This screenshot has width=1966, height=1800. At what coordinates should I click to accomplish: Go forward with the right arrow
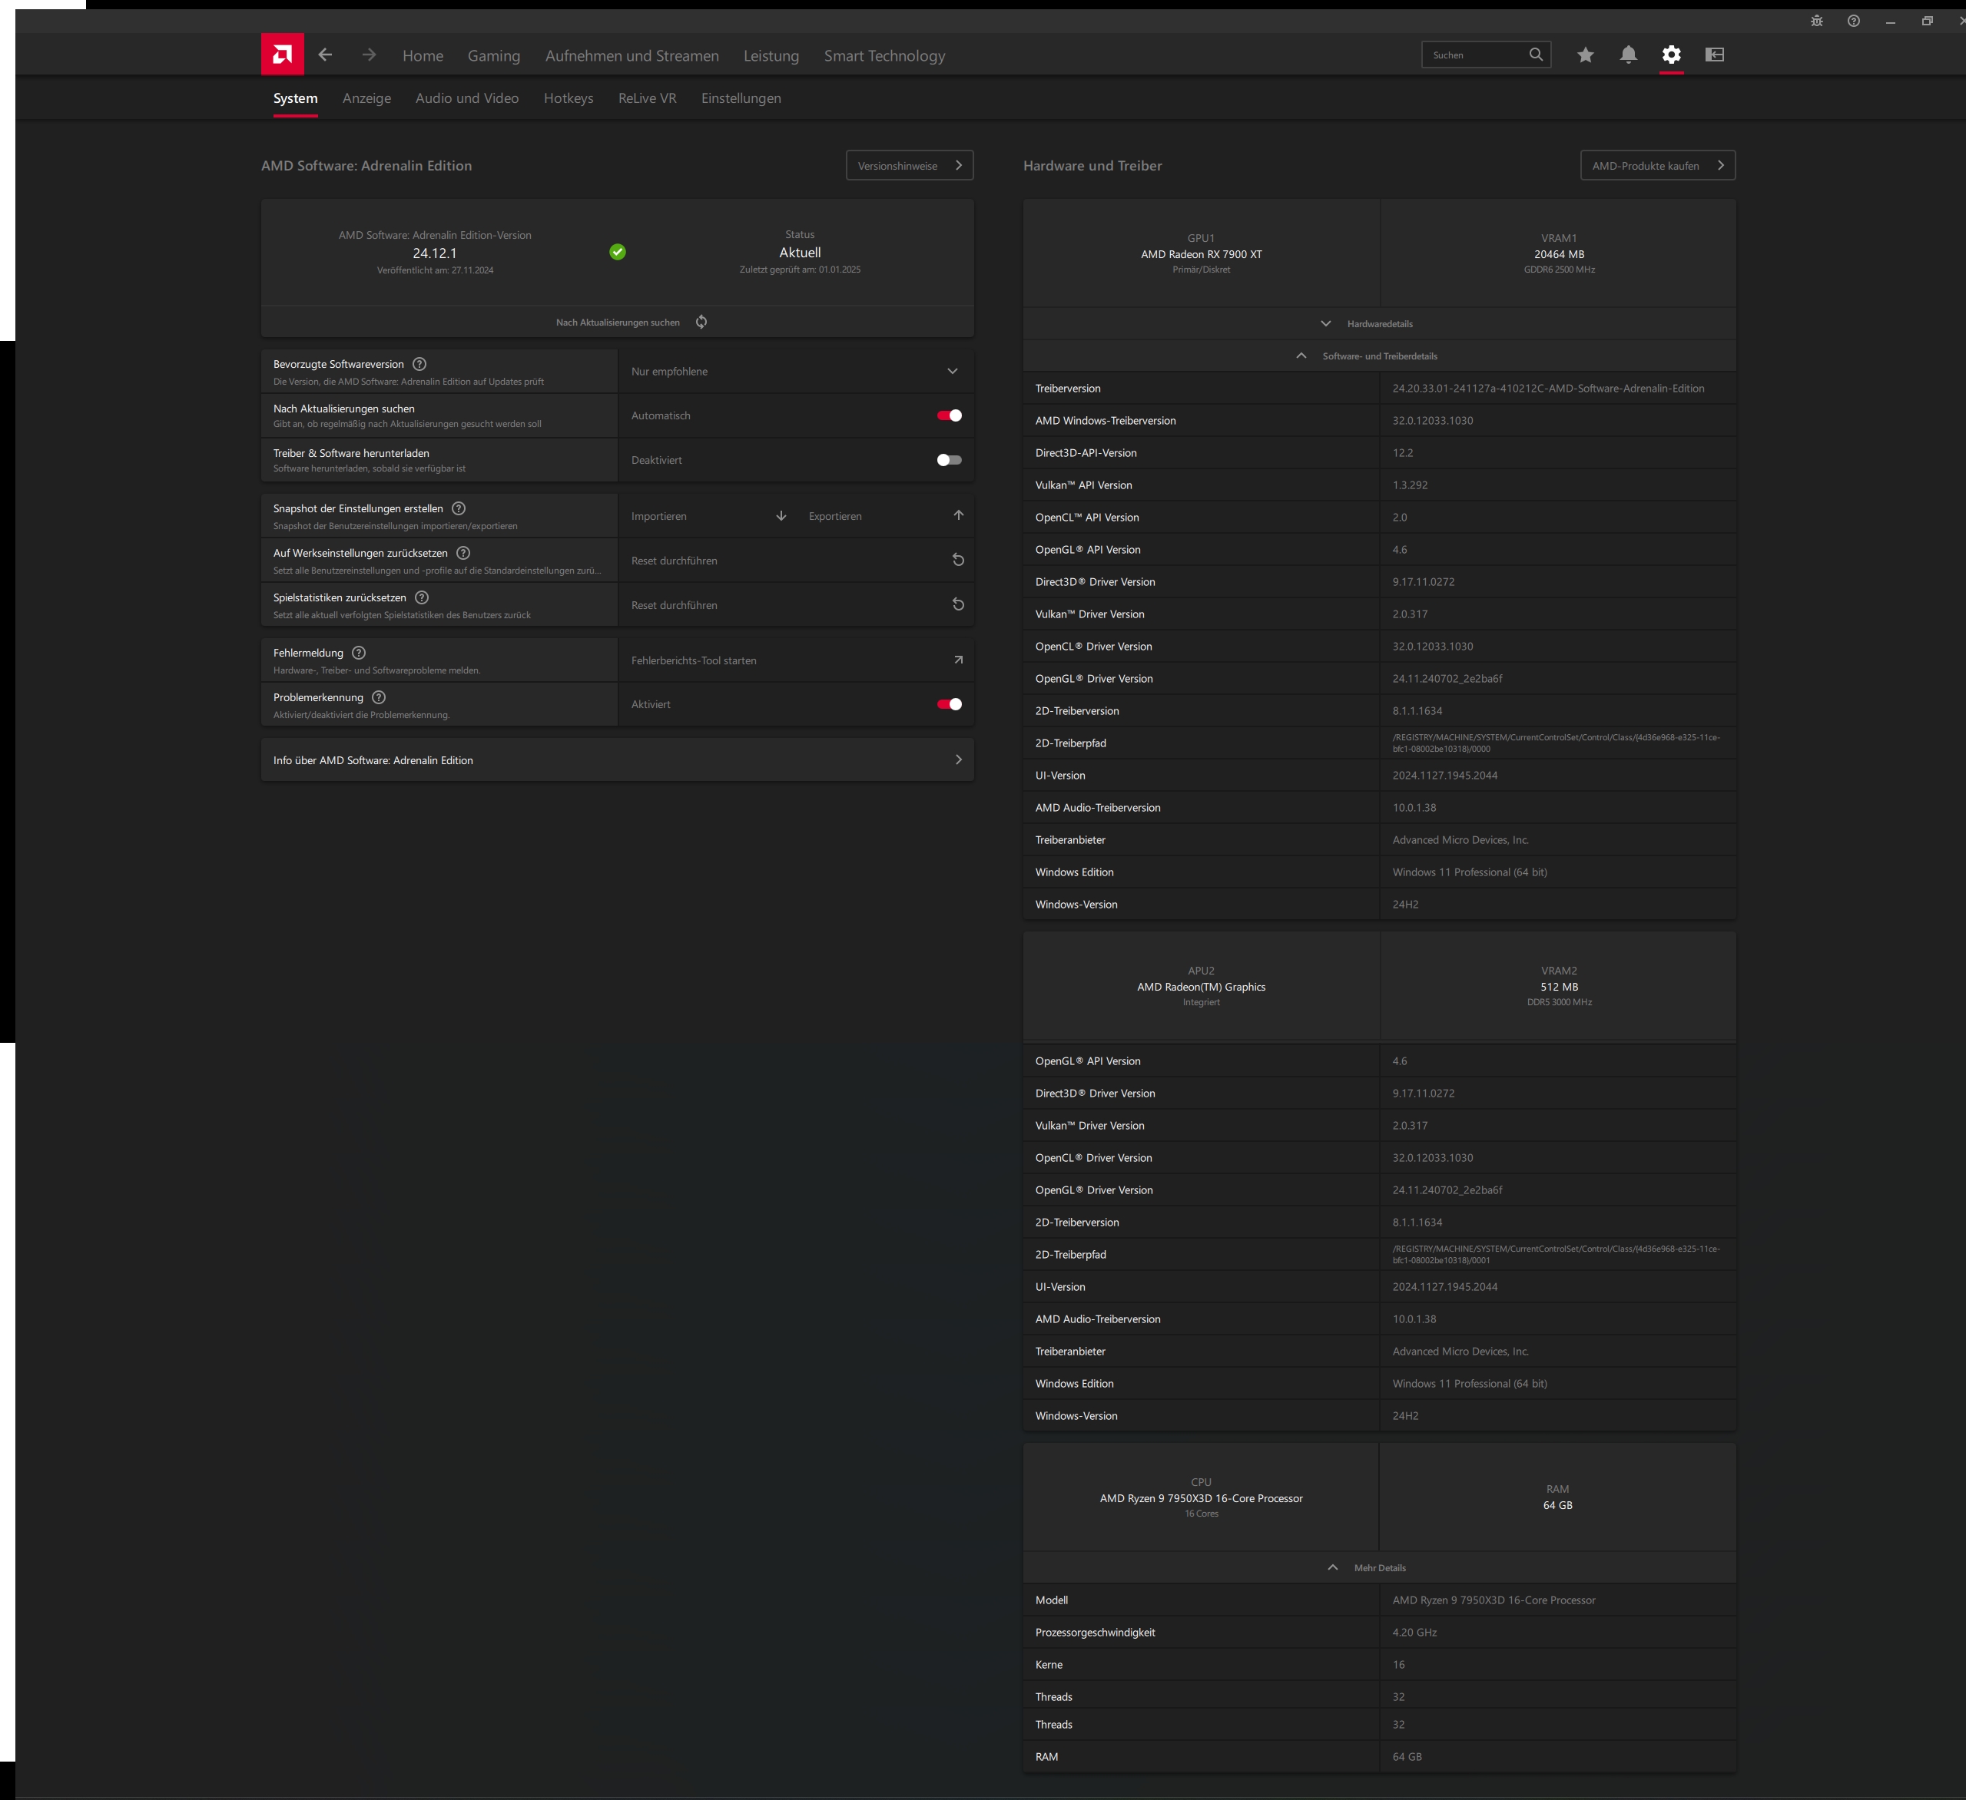[x=369, y=55]
